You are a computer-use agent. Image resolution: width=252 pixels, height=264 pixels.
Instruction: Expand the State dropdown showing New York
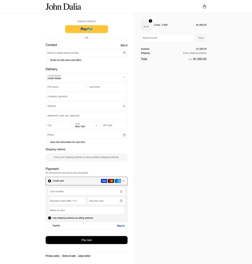coord(87,126)
